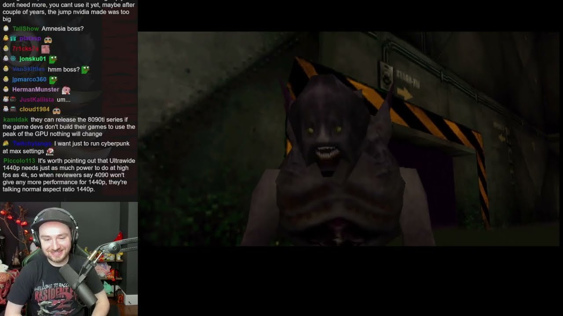Click the emote beside HermanMunster's name

[x=66, y=90]
